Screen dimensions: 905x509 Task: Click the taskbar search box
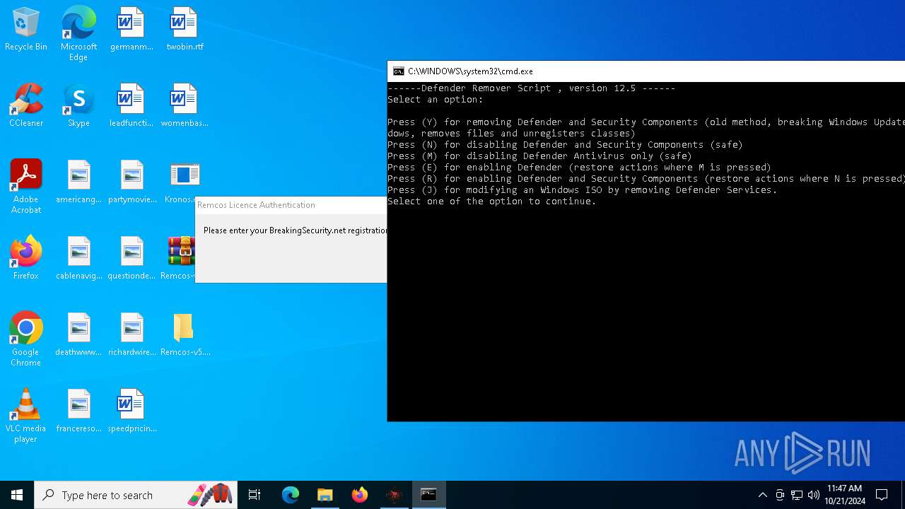[x=136, y=495]
